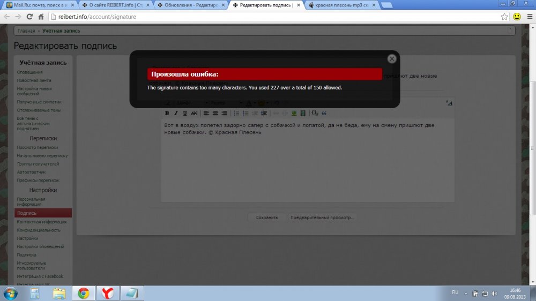The width and height of the screenshot is (536, 301).
Task: Decrease indent in editor toolbar
Action: point(255,113)
